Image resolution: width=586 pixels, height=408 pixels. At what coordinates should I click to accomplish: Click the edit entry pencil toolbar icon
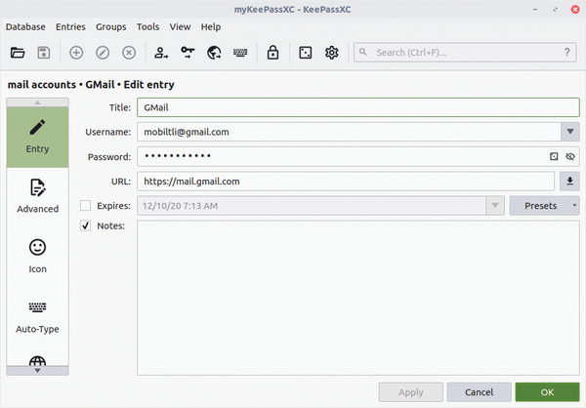pos(103,53)
